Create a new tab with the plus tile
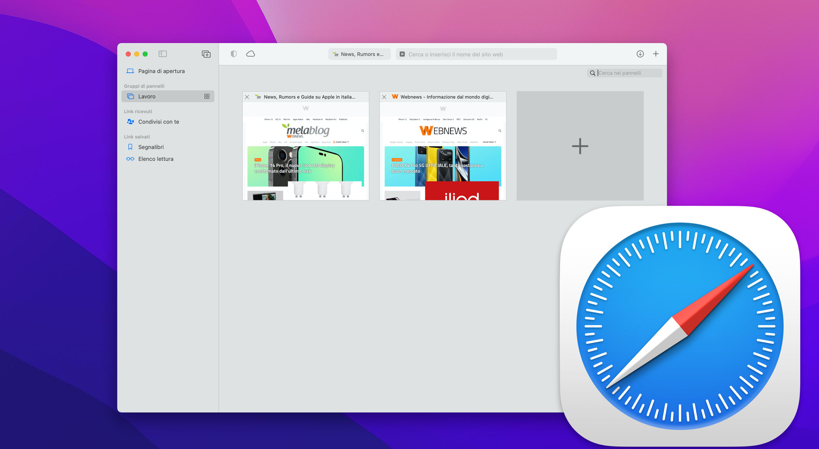819x449 pixels. pos(580,146)
